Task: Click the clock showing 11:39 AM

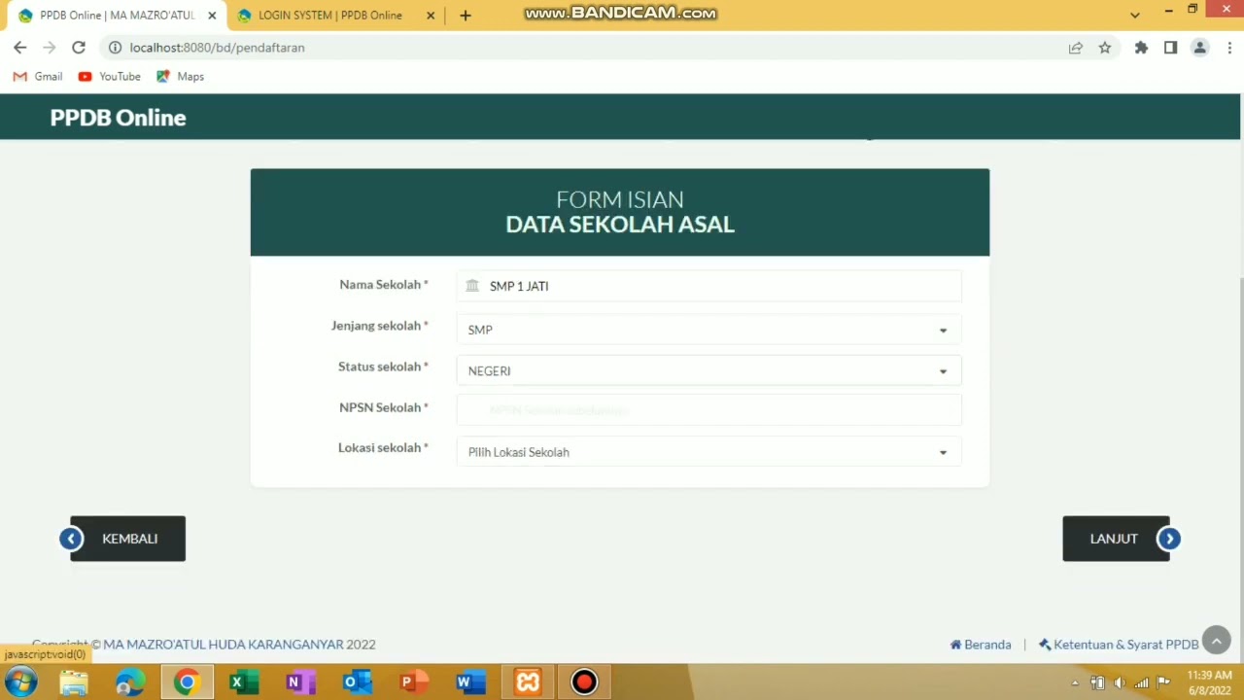Action: coord(1209,675)
